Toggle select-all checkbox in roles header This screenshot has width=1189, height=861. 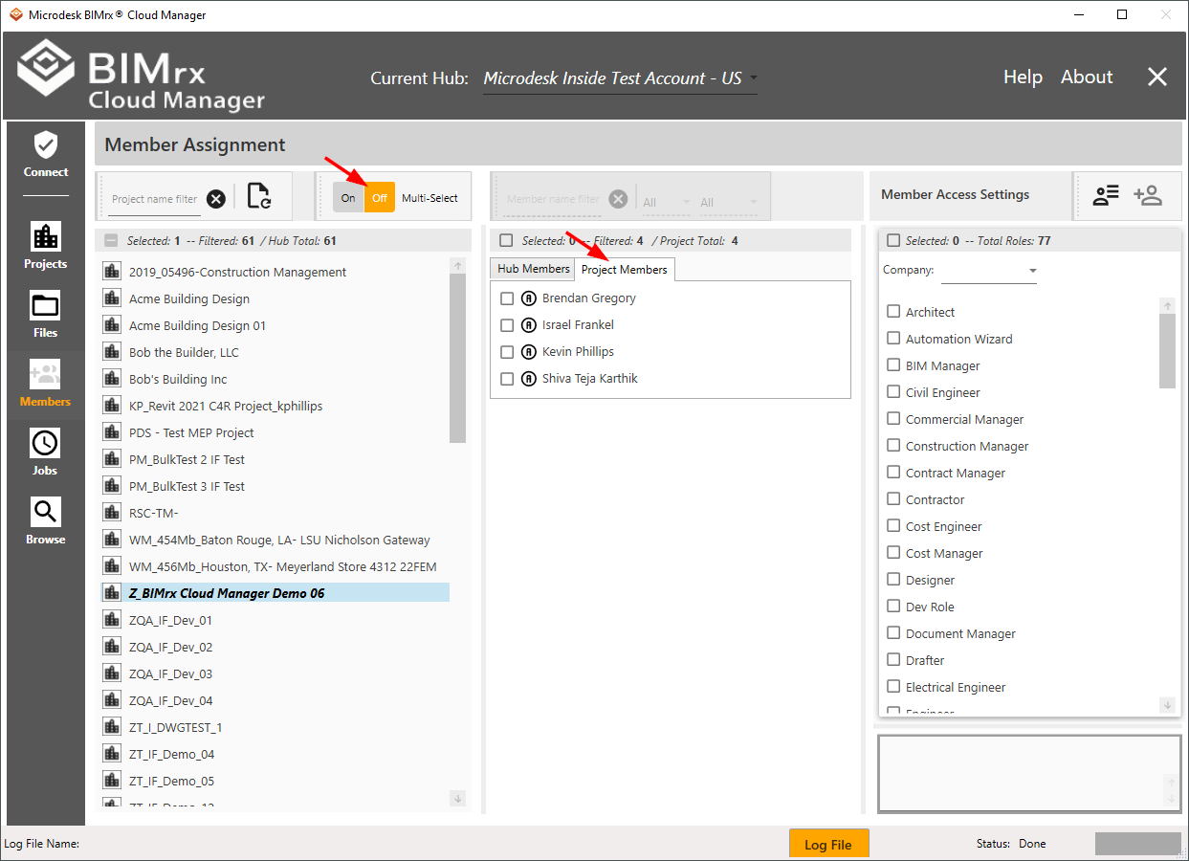pos(893,241)
